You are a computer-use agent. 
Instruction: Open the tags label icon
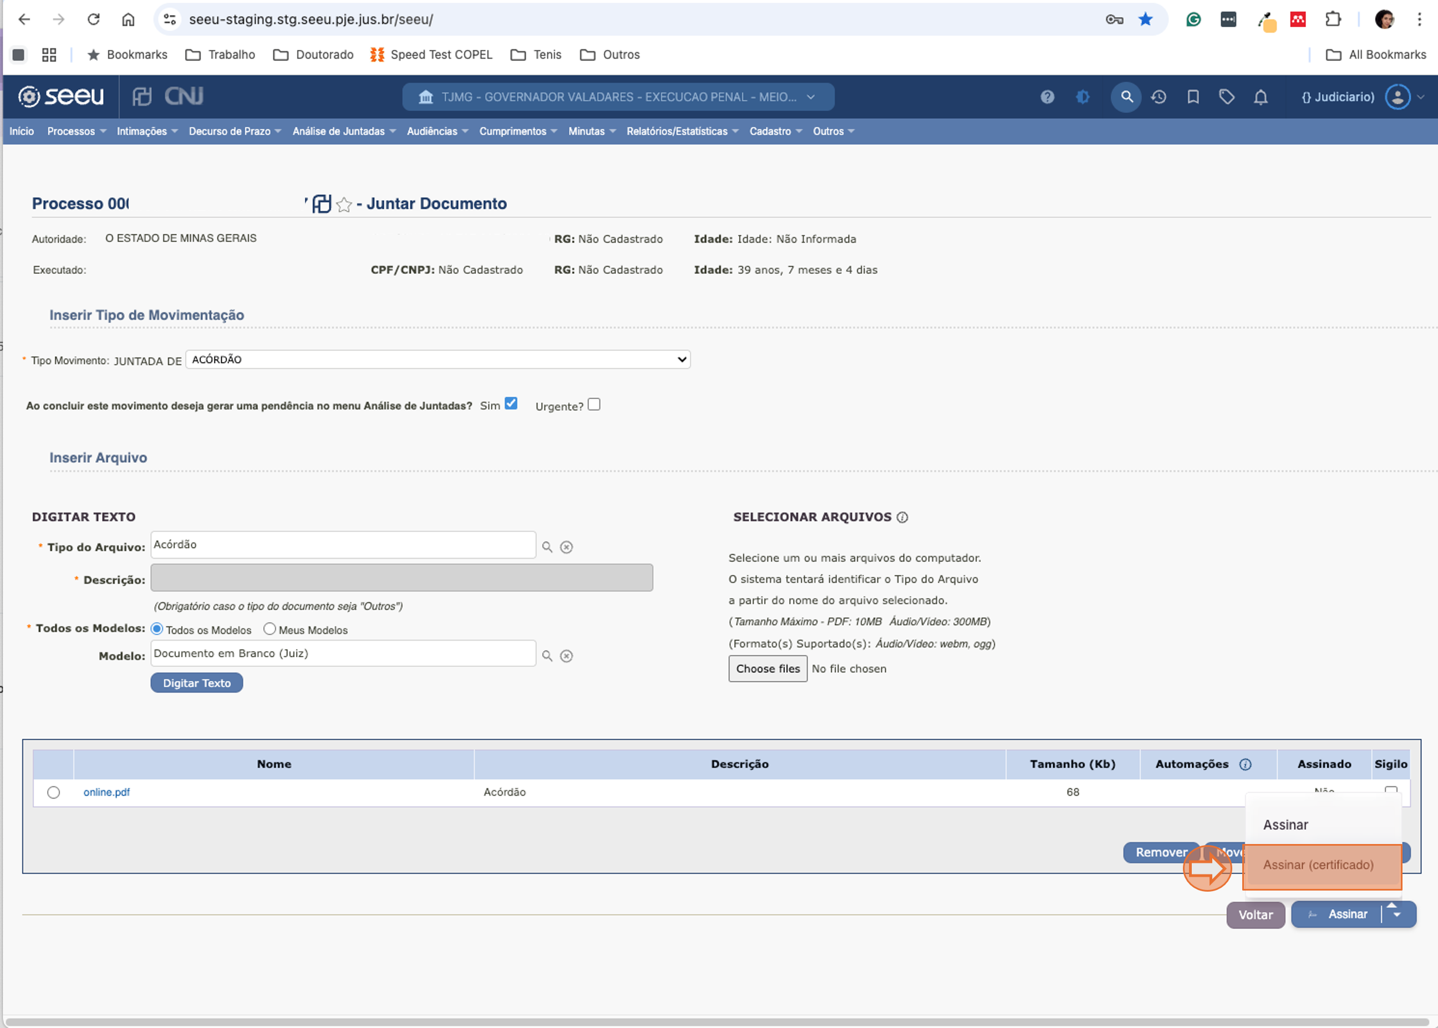tap(1226, 97)
